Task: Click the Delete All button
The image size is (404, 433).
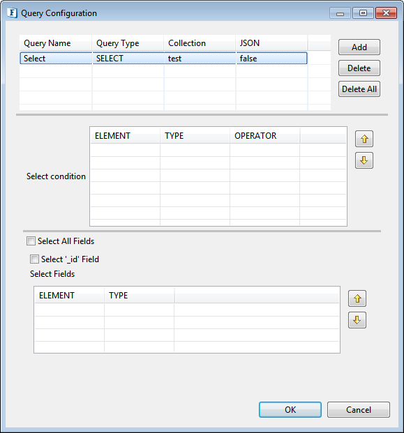Action: tap(359, 89)
